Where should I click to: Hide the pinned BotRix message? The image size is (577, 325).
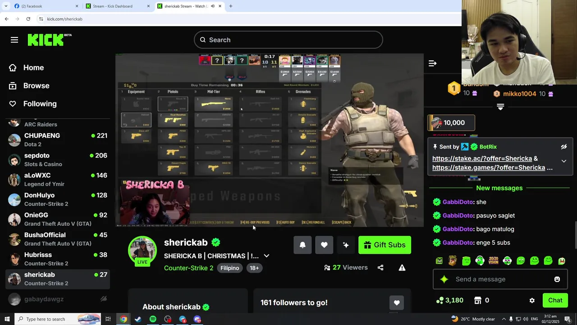point(563,147)
